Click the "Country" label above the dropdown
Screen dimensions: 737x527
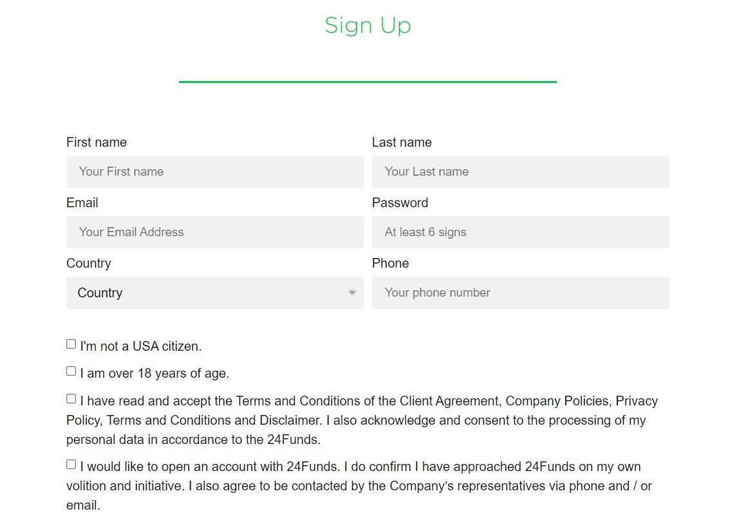(x=89, y=263)
